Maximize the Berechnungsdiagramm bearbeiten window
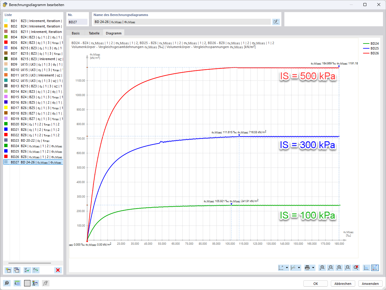Viewport: 386px width, 290px height. pos(365,5)
